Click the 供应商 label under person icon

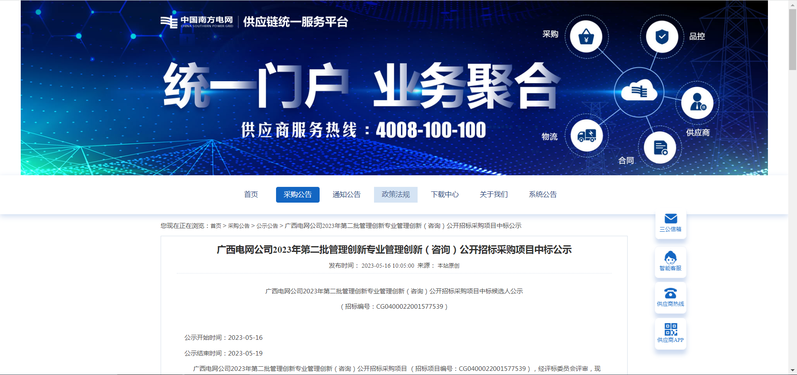[698, 133]
